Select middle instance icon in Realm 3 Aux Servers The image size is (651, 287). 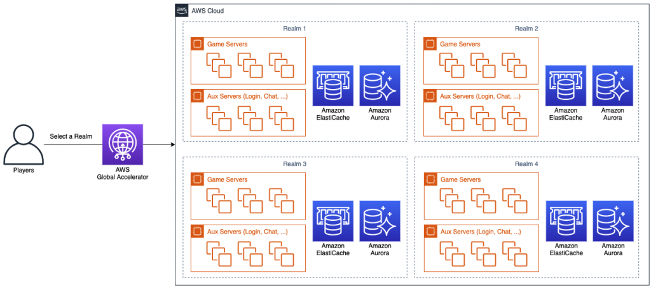coord(250,254)
